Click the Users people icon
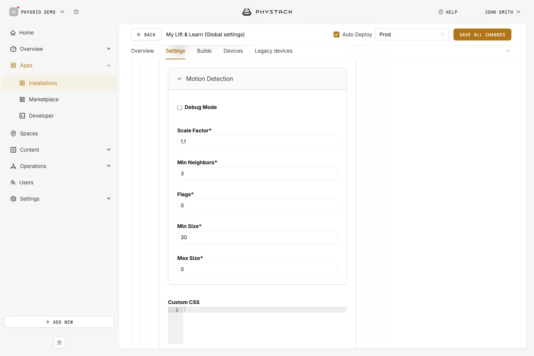This screenshot has height=356, width=534. [x=13, y=182]
